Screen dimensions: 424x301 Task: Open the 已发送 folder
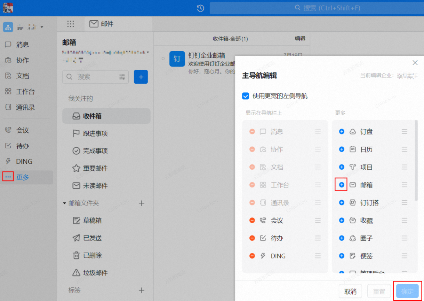tap(106, 238)
